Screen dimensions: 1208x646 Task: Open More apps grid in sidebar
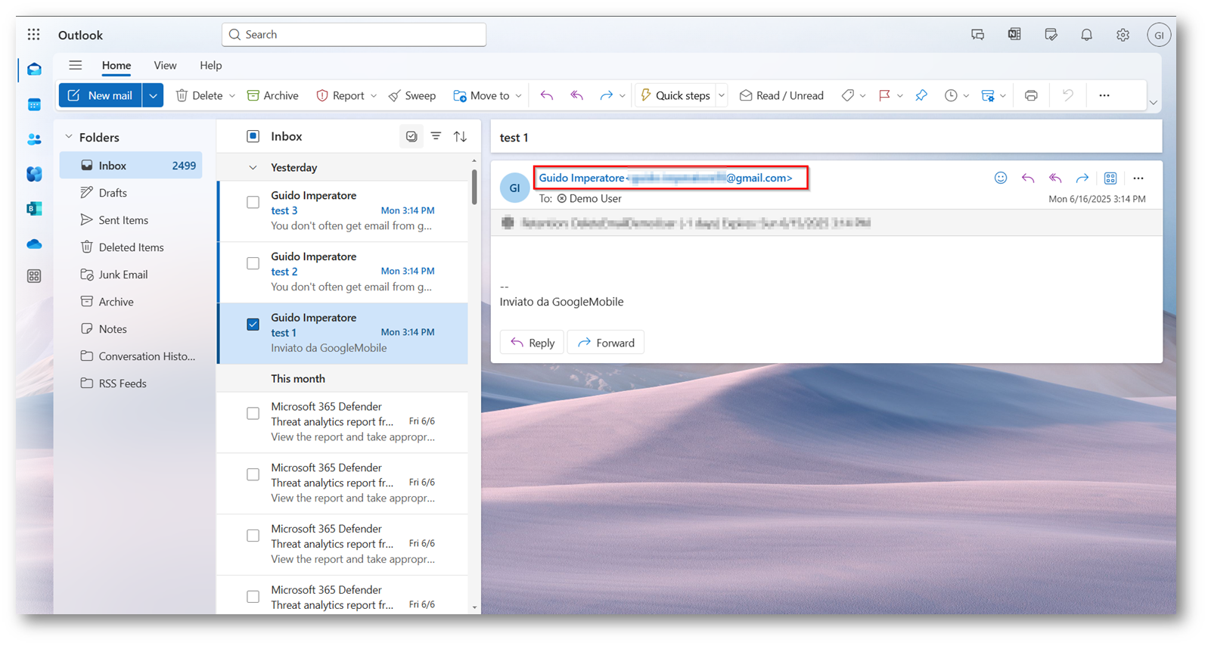tap(34, 276)
